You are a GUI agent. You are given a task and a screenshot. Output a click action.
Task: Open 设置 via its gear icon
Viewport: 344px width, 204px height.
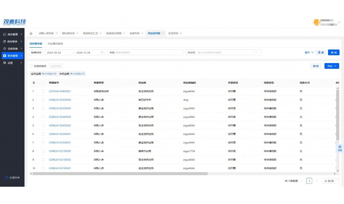click(4, 63)
